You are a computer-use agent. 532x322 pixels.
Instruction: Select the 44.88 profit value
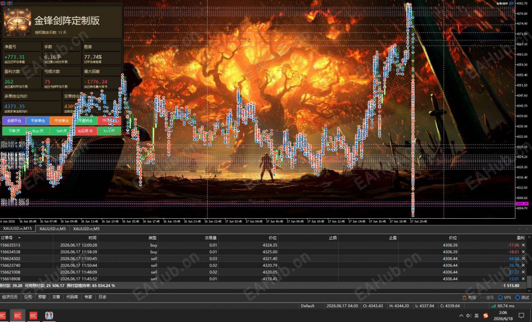pyautogui.click(x=514, y=259)
